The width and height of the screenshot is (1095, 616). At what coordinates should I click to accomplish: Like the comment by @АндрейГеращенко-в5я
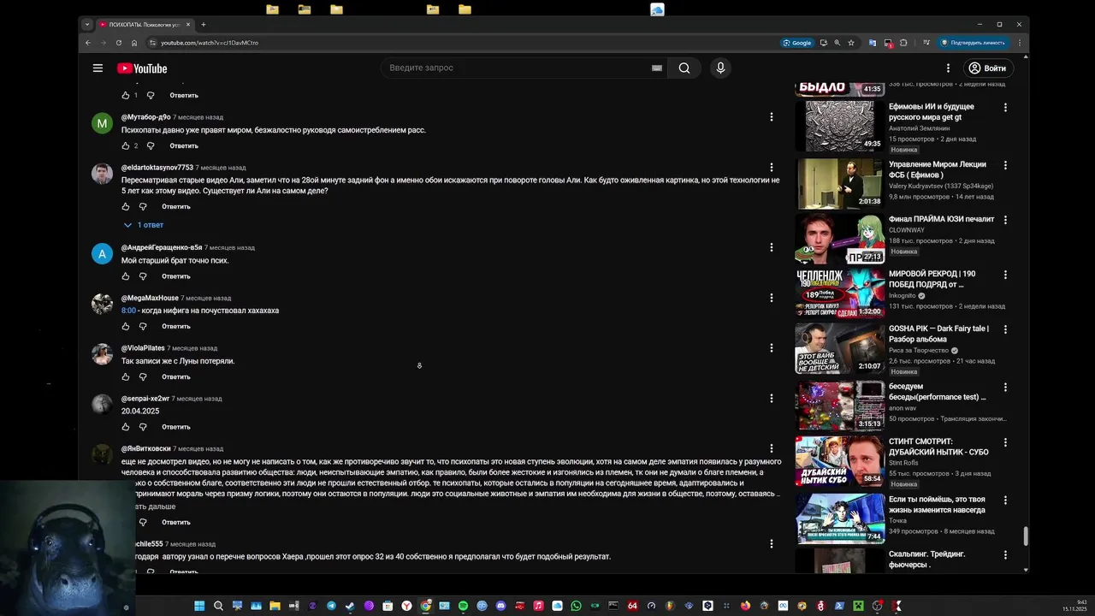point(126,276)
